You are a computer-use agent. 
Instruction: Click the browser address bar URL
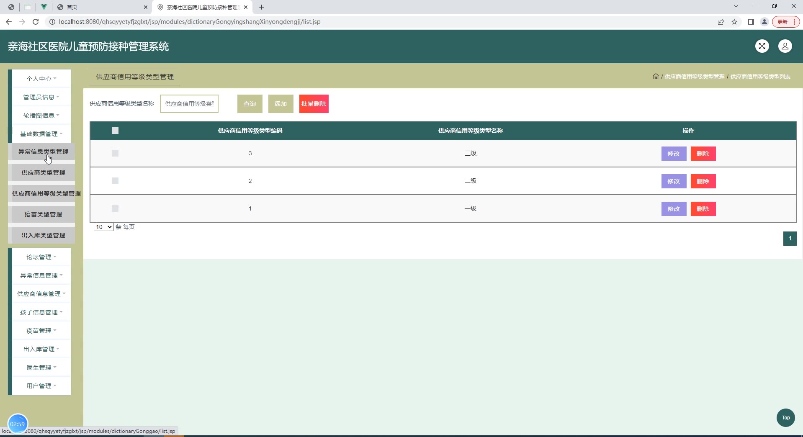tap(190, 22)
